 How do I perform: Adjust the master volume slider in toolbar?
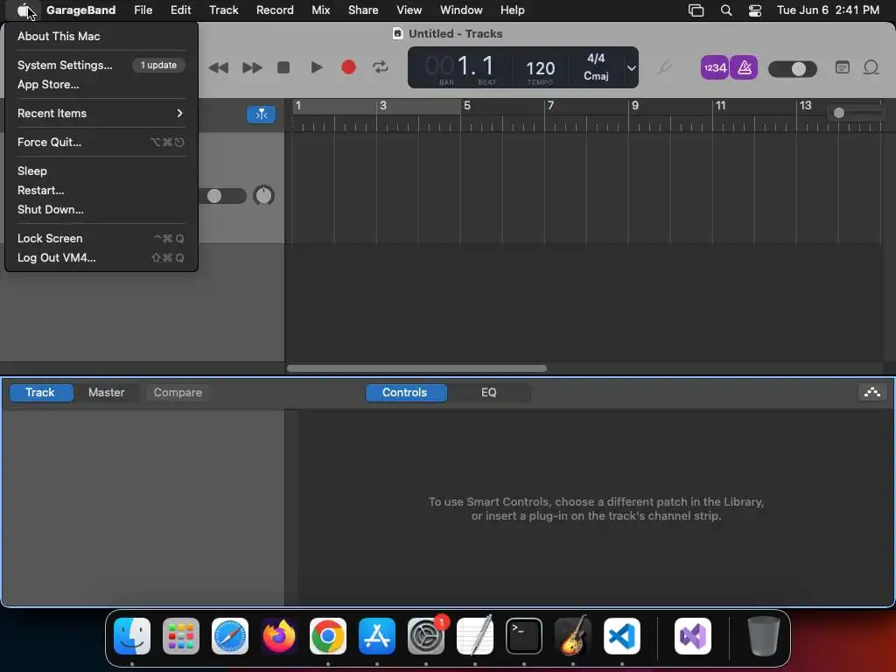click(792, 69)
